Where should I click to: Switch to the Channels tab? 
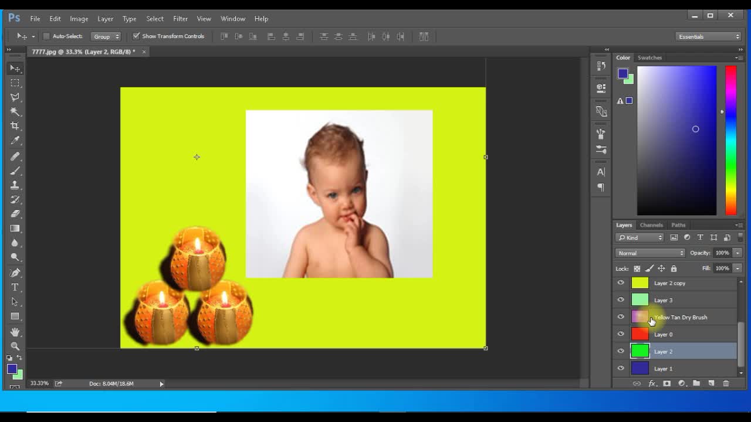[x=651, y=225]
